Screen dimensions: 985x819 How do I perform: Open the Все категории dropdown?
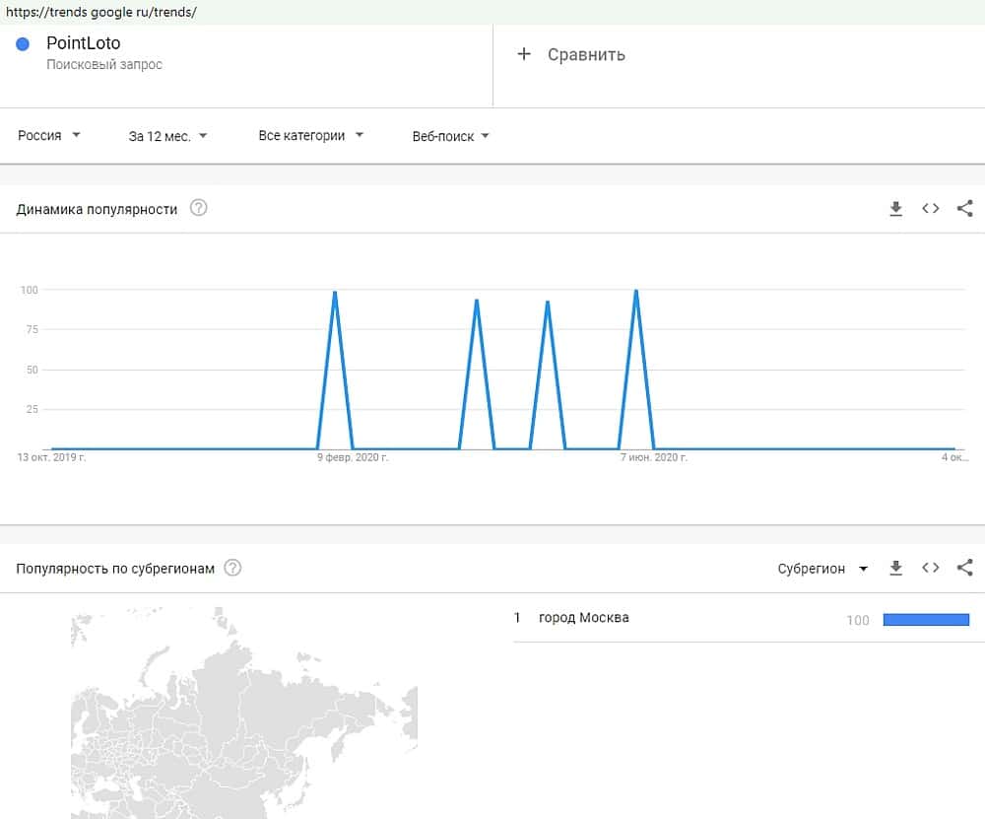(310, 136)
